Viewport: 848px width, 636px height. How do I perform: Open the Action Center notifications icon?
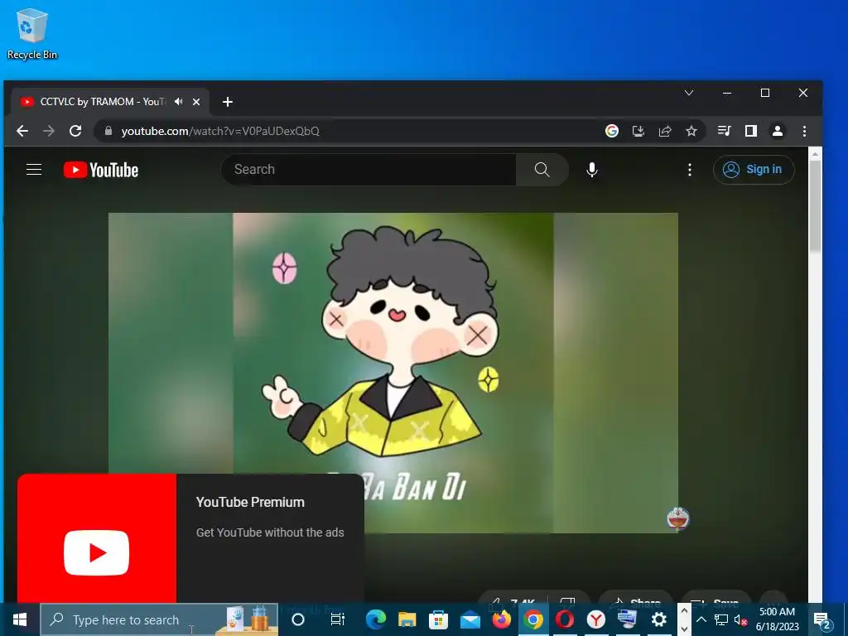click(x=822, y=620)
